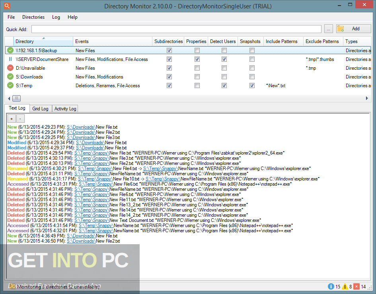Toggle Subdirectories checkbox for S:\Downloads
376x294 pixels.
[x=169, y=77]
